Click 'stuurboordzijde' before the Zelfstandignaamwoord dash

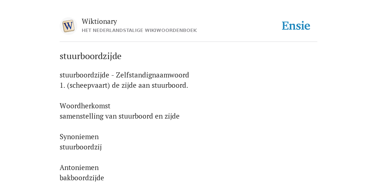coord(84,75)
